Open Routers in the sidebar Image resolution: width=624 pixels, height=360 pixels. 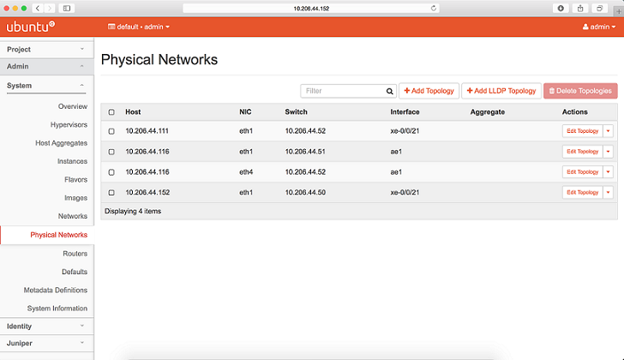75,254
